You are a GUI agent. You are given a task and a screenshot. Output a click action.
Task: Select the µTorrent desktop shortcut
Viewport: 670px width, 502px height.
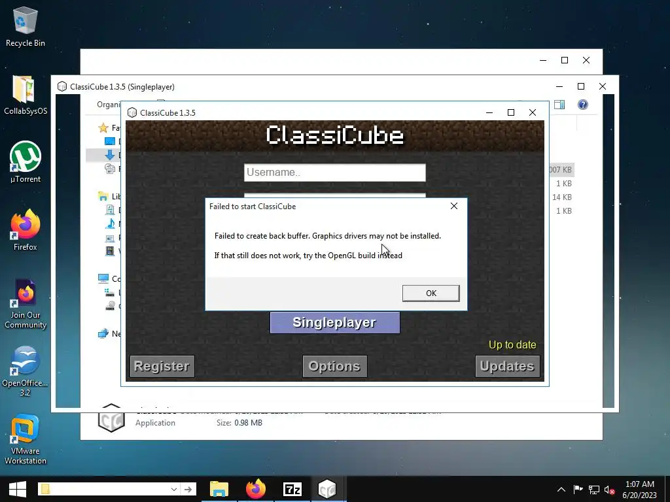click(x=26, y=162)
